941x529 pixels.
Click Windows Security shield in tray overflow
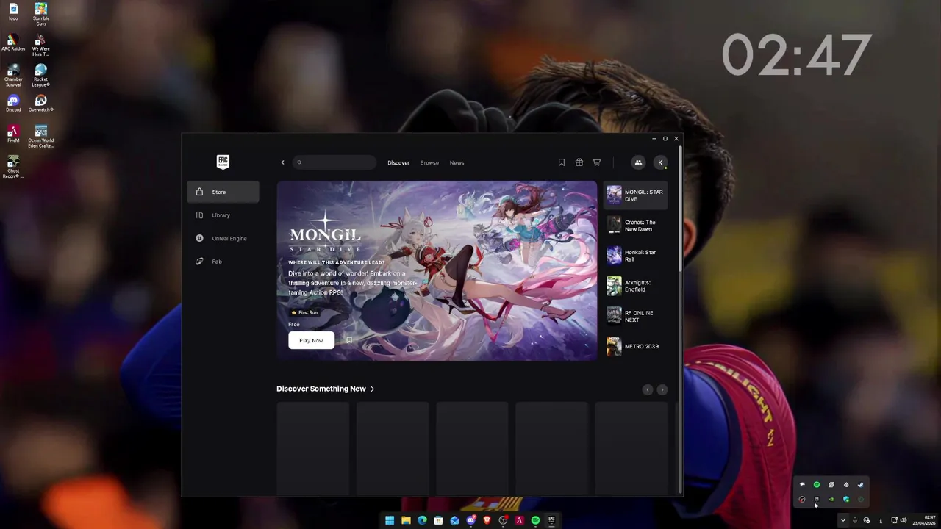846,499
